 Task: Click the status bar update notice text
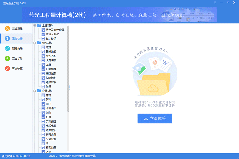(73, 156)
